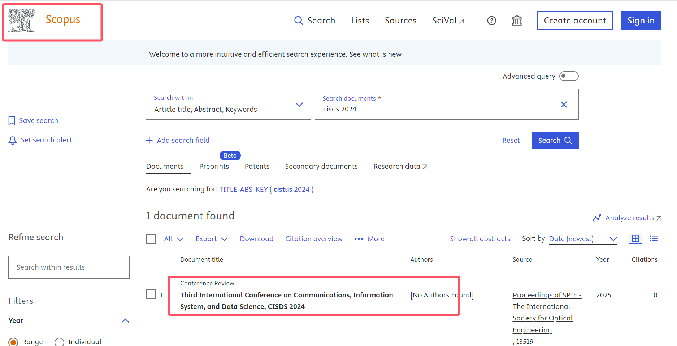The image size is (677, 346).
Task: Check the select all documents checkbox
Action: click(x=151, y=239)
